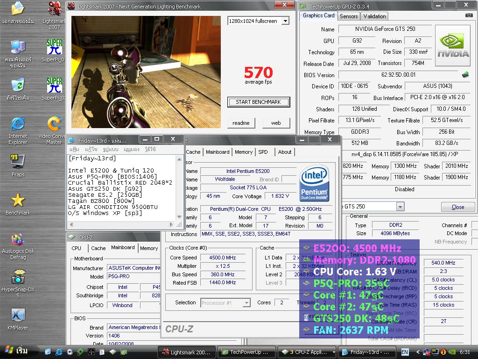Switch to the Validation tab in GPU-Z

tap(374, 16)
